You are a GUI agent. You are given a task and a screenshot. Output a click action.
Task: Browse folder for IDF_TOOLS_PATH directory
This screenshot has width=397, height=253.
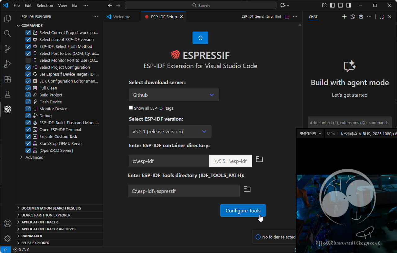pyautogui.click(x=247, y=189)
